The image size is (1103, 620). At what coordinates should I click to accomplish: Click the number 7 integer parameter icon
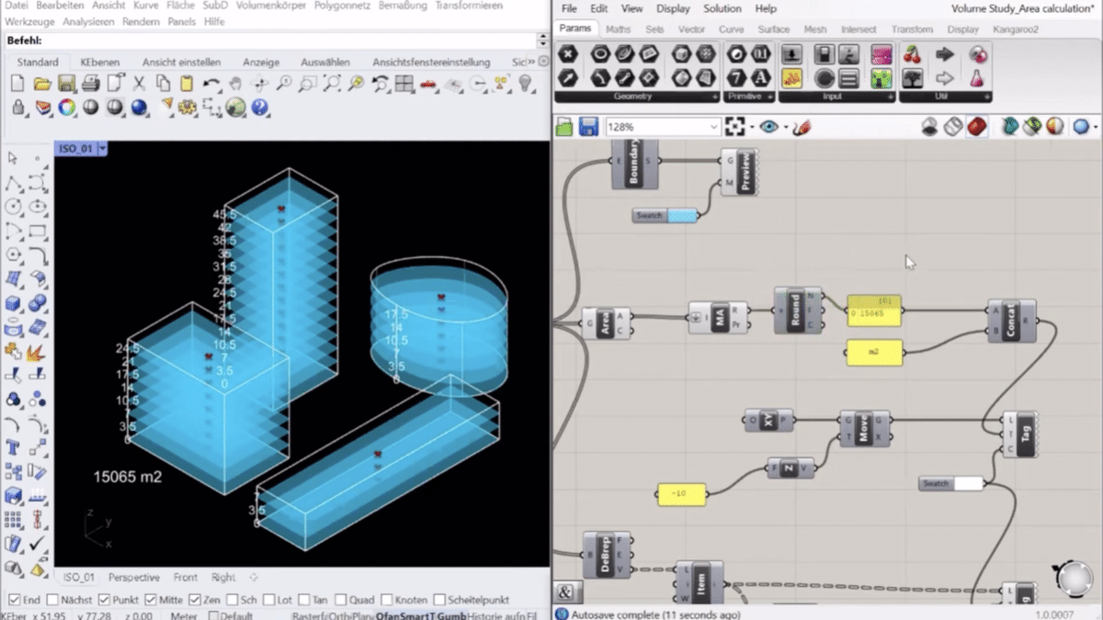point(736,79)
